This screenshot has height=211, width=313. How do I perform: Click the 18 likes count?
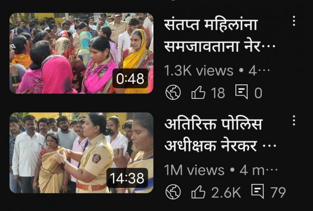pyautogui.click(x=218, y=93)
